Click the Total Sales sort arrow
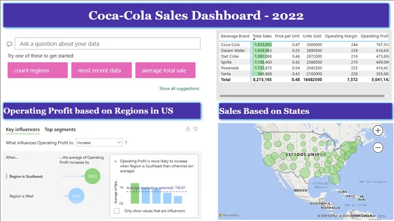 (x=254, y=39)
